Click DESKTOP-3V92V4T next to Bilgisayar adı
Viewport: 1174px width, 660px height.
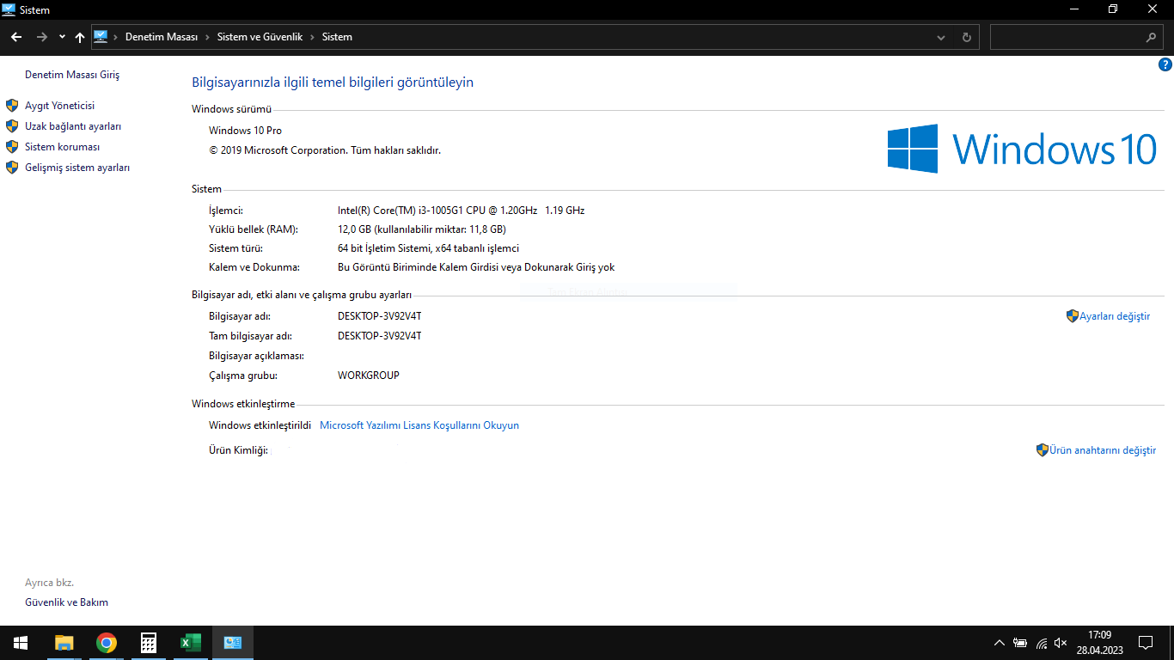[380, 316]
